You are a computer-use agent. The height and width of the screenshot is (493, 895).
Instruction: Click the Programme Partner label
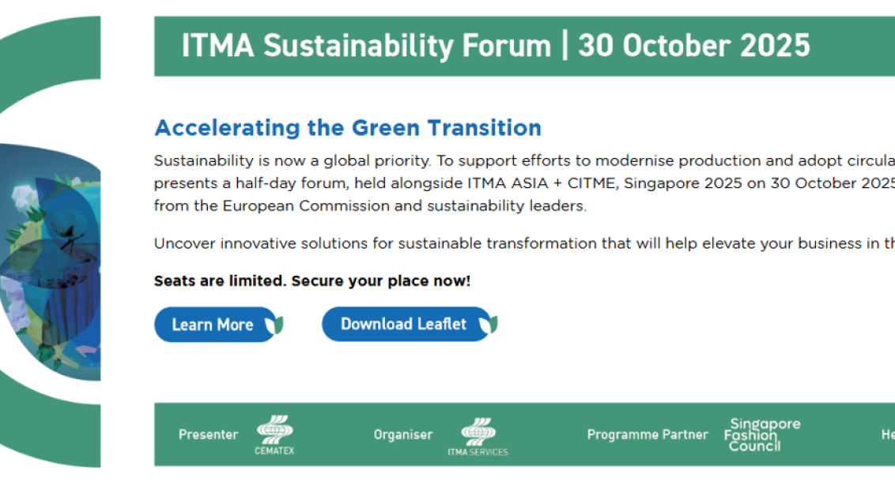pos(648,435)
